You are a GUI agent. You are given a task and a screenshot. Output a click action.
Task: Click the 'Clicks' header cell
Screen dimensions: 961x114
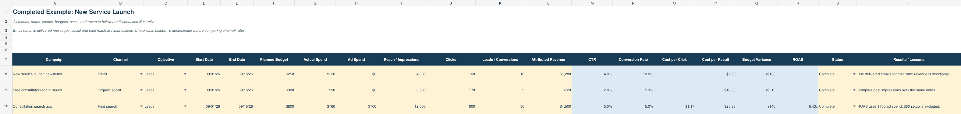[451, 59]
